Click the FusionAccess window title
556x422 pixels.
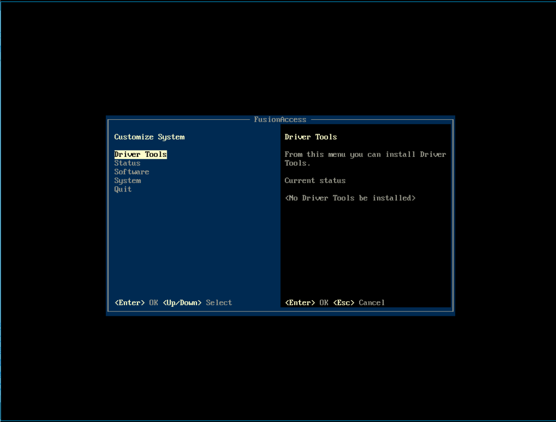coord(280,120)
